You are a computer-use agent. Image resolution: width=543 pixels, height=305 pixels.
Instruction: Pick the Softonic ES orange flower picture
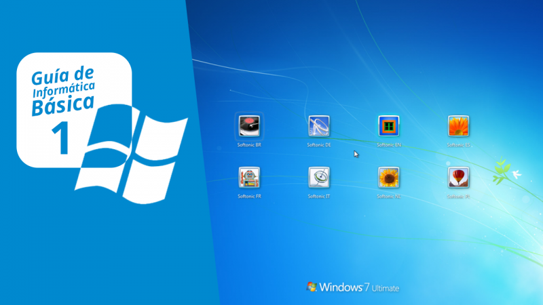click(459, 125)
